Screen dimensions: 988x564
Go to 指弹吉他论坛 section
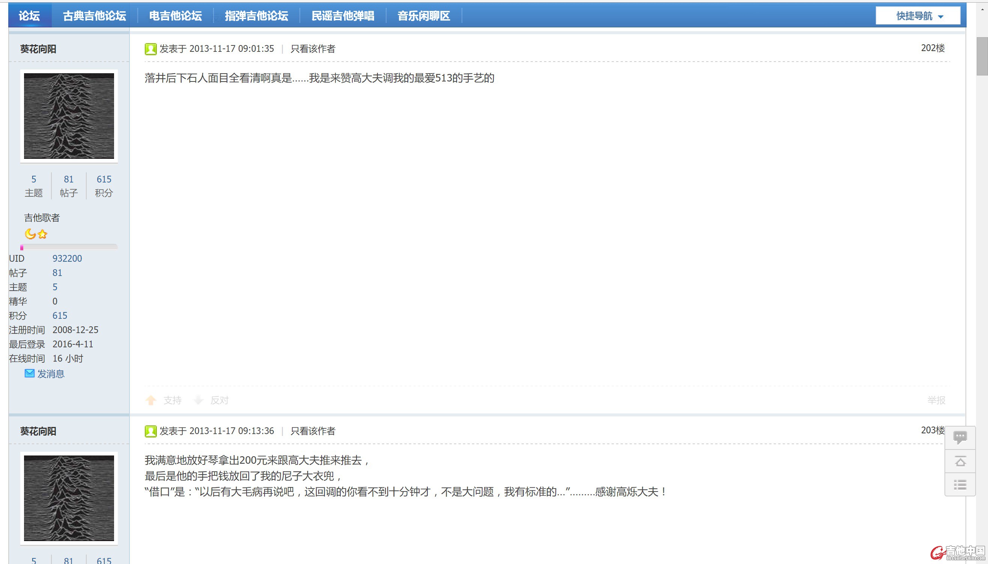(x=256, y=16)
